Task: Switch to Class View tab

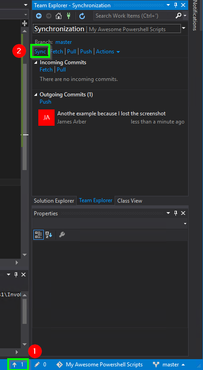Action: pyautogui.click(x=129, y=201)
